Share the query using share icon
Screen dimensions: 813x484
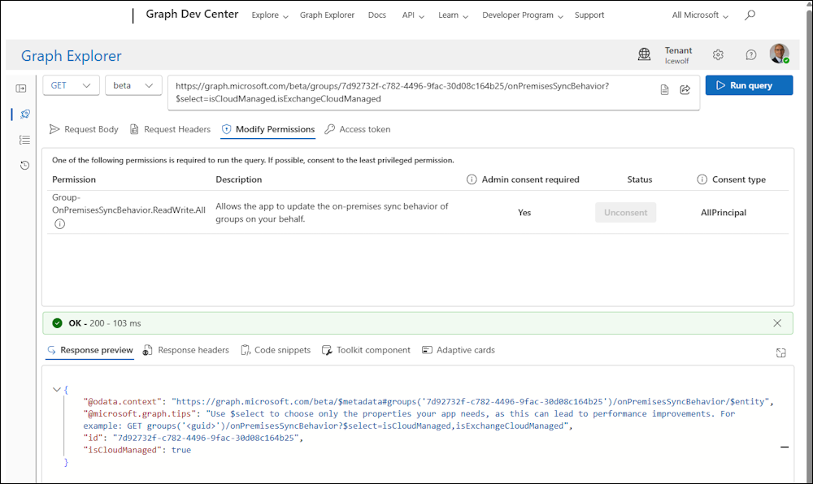tap(685, 90)
